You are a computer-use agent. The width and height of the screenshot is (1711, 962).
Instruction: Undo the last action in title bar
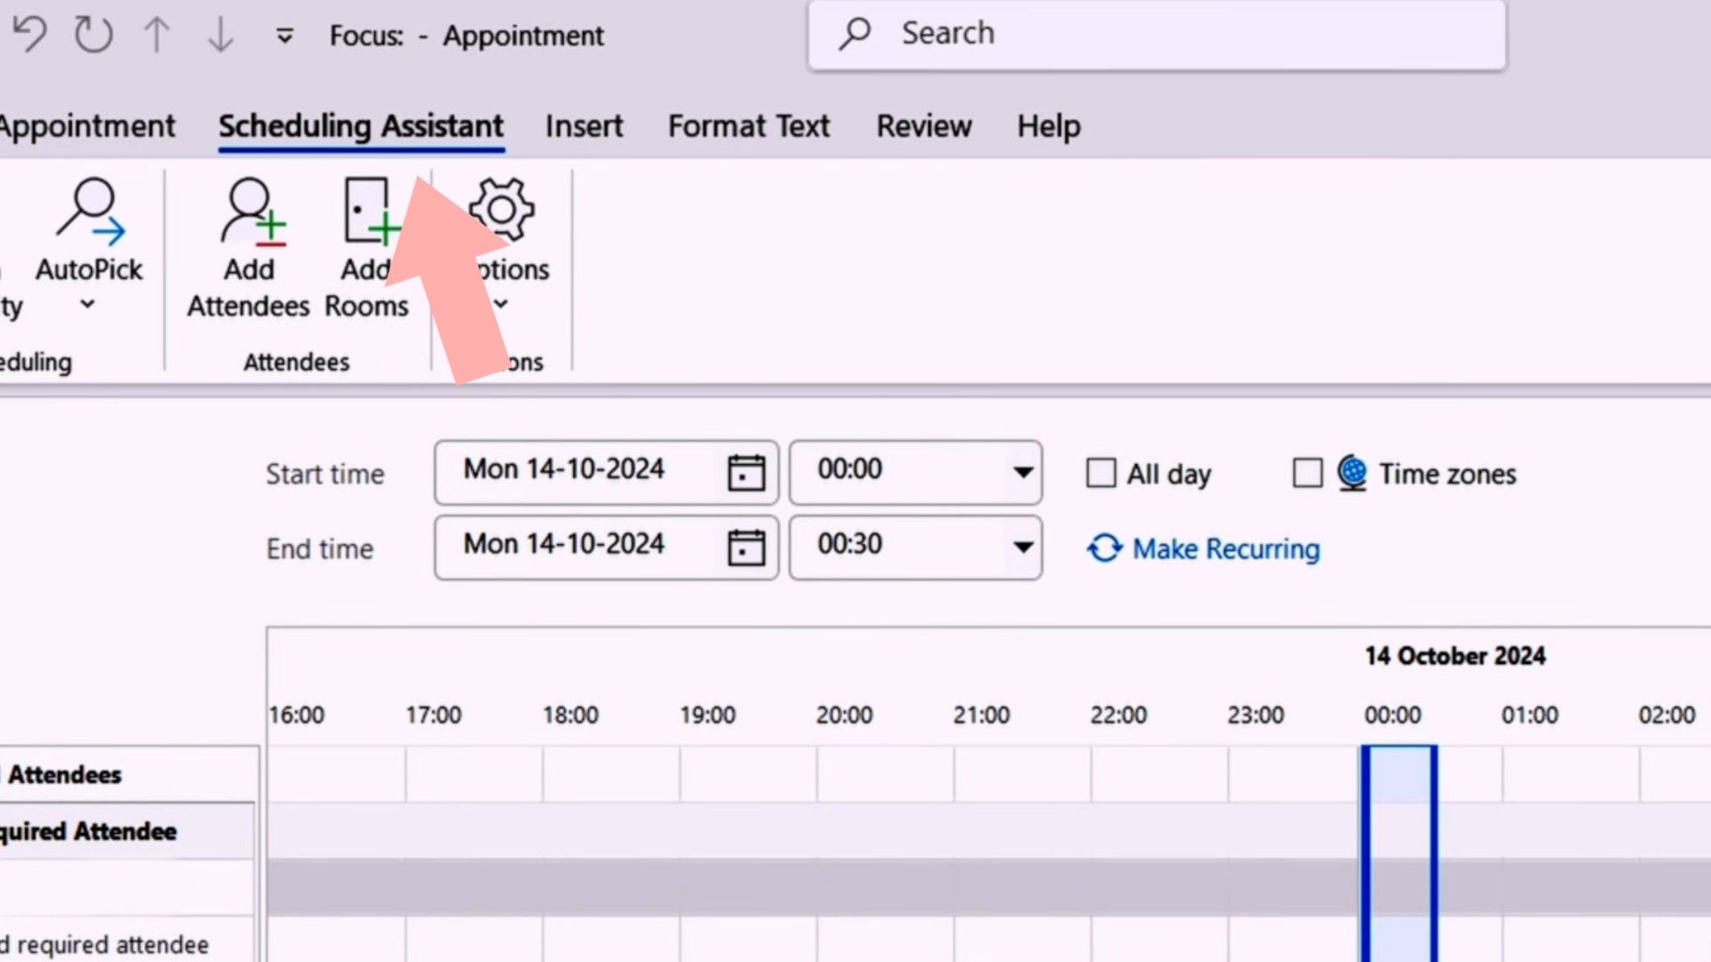pos(29,35)
